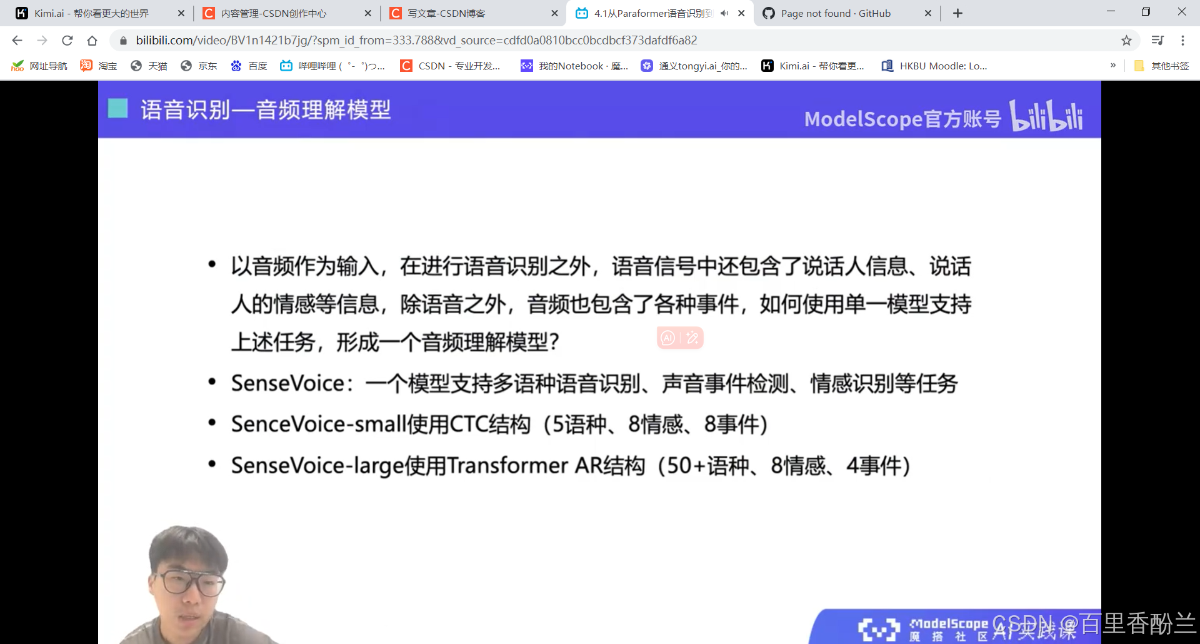Go forward to the next page

[x=42, y=41]
